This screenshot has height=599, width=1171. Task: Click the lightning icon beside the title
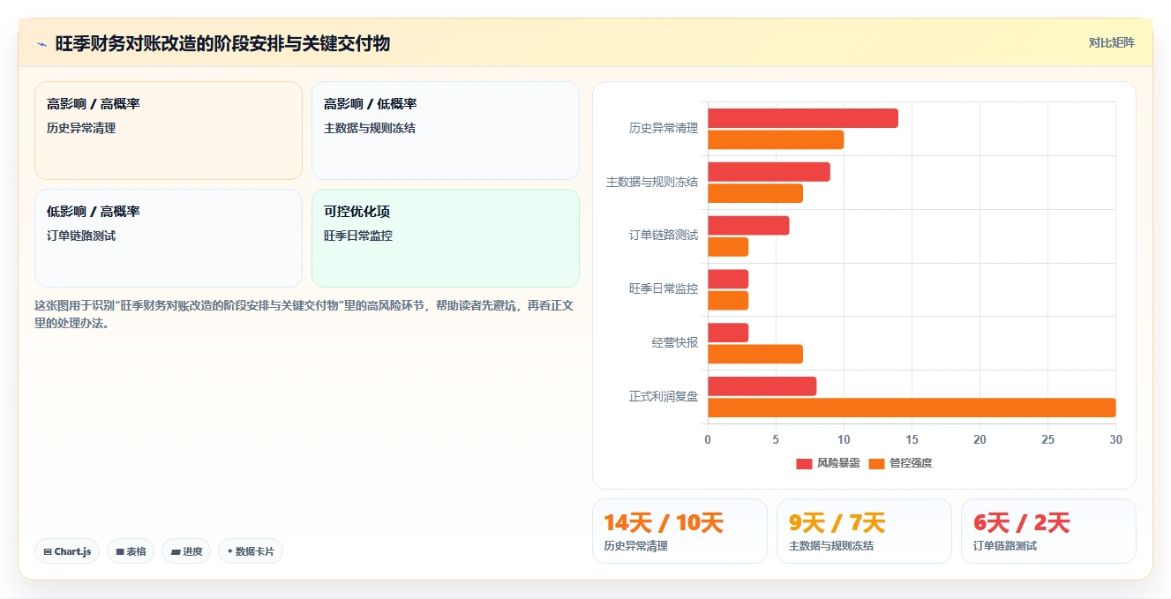coord(41,43)
